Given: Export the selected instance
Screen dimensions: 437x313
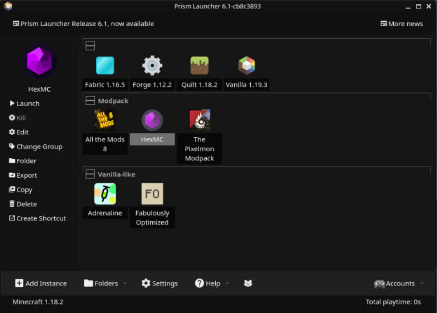Looking at the screenshot, I should pyautogui.click(x=23, y=175).
